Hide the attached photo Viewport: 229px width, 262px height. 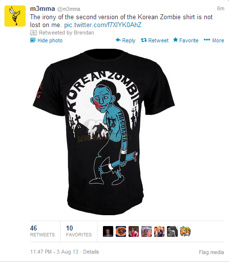click(46, 40)
